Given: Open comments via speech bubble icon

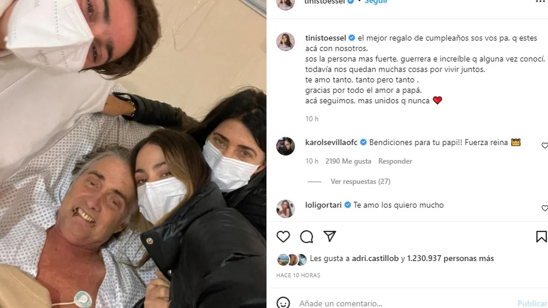Looking at the screenshot, I should point(306,236).
